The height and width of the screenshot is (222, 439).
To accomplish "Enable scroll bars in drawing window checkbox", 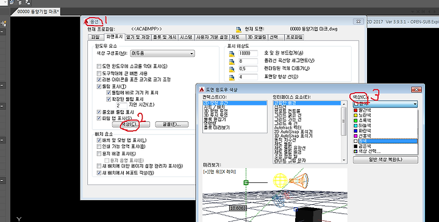I will (x=99, y=66).
